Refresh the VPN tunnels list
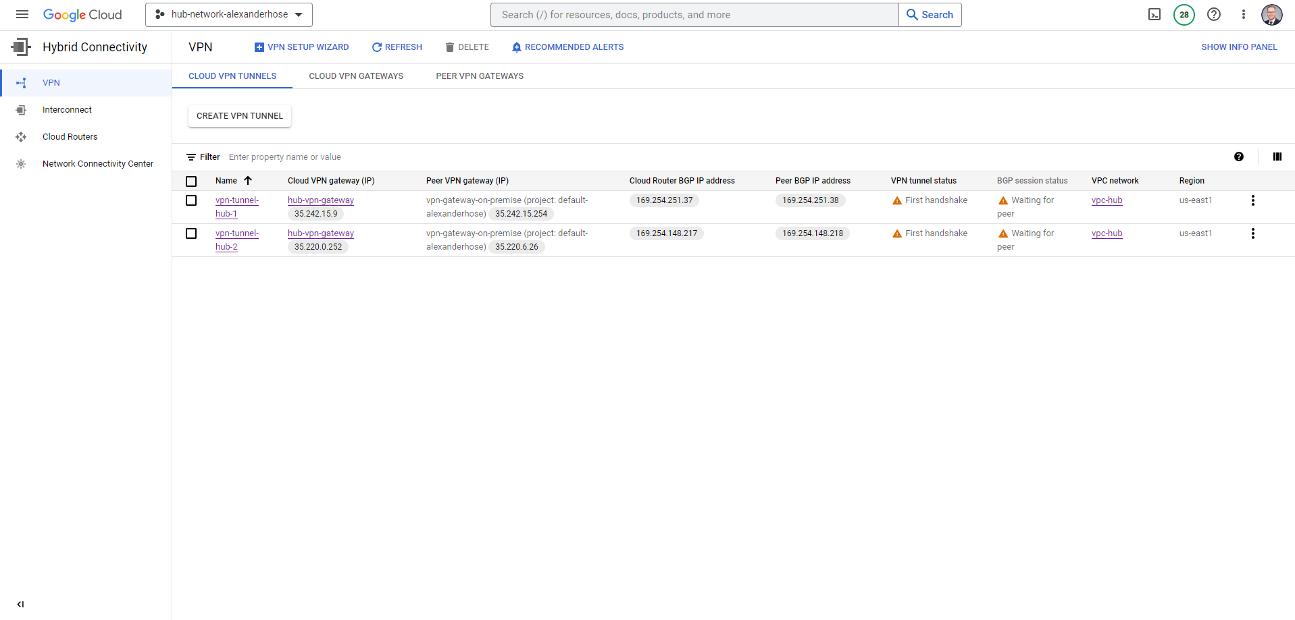This screenshot has height=620, width=1295. pyautogui.click(x=397, y=47)
